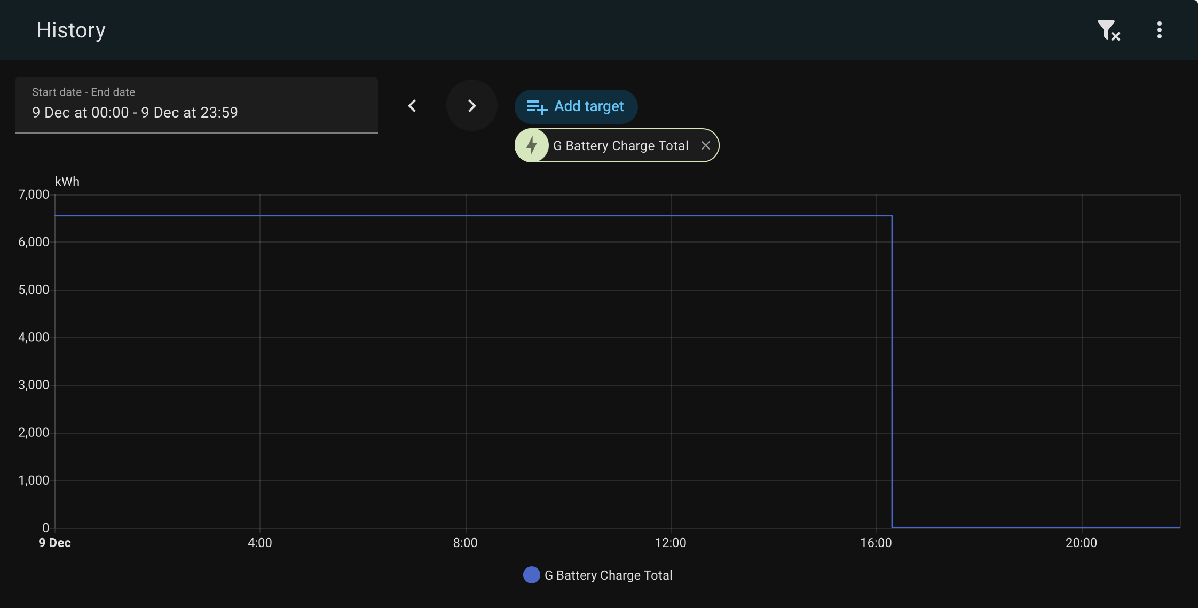Click the History page title

[x=71, y=30]
